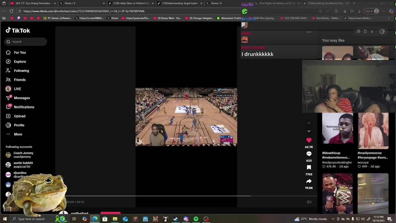Click the mobile phone icon in TikTok header
Image resolution: width=396 pixels, height=223 pixels.
coord(365,31)
